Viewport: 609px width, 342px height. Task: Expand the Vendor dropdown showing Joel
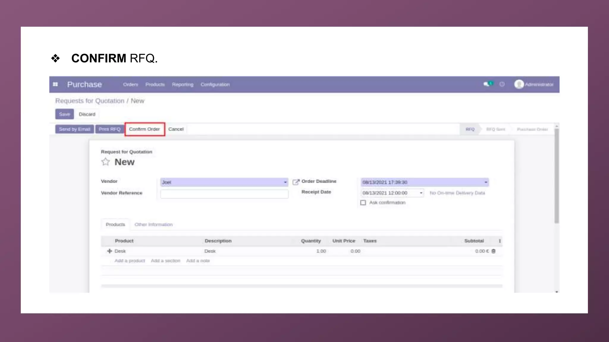coord(285,182)
